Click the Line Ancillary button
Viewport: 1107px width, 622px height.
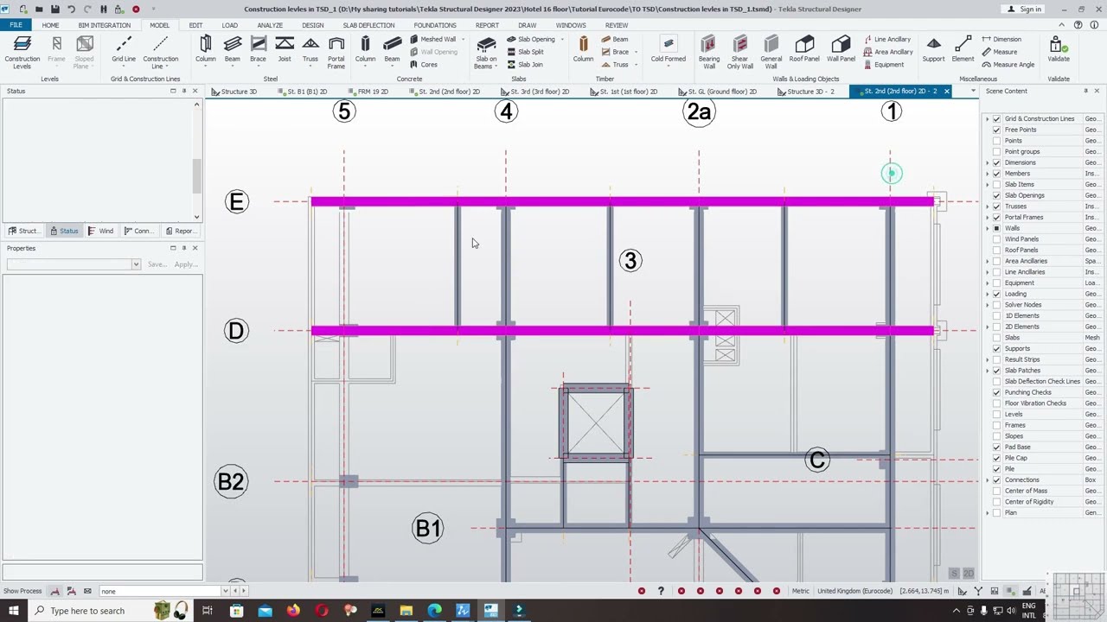[887, 39]
